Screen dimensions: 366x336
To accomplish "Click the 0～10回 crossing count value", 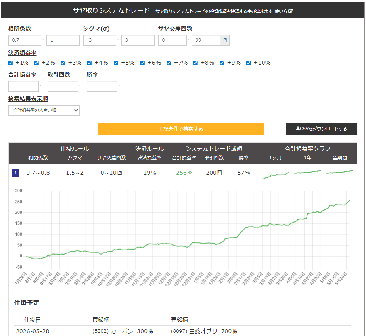I will 111,173.
